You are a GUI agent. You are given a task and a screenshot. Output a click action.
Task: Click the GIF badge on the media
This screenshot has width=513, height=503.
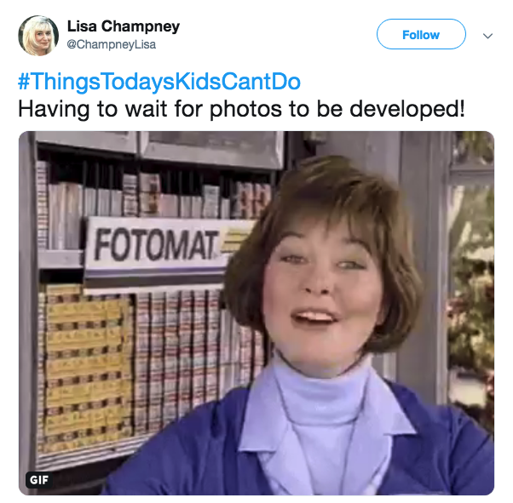coord(39,480)
